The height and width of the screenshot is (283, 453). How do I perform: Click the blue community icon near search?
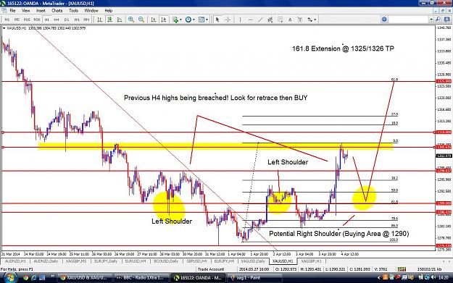(384, 20)
